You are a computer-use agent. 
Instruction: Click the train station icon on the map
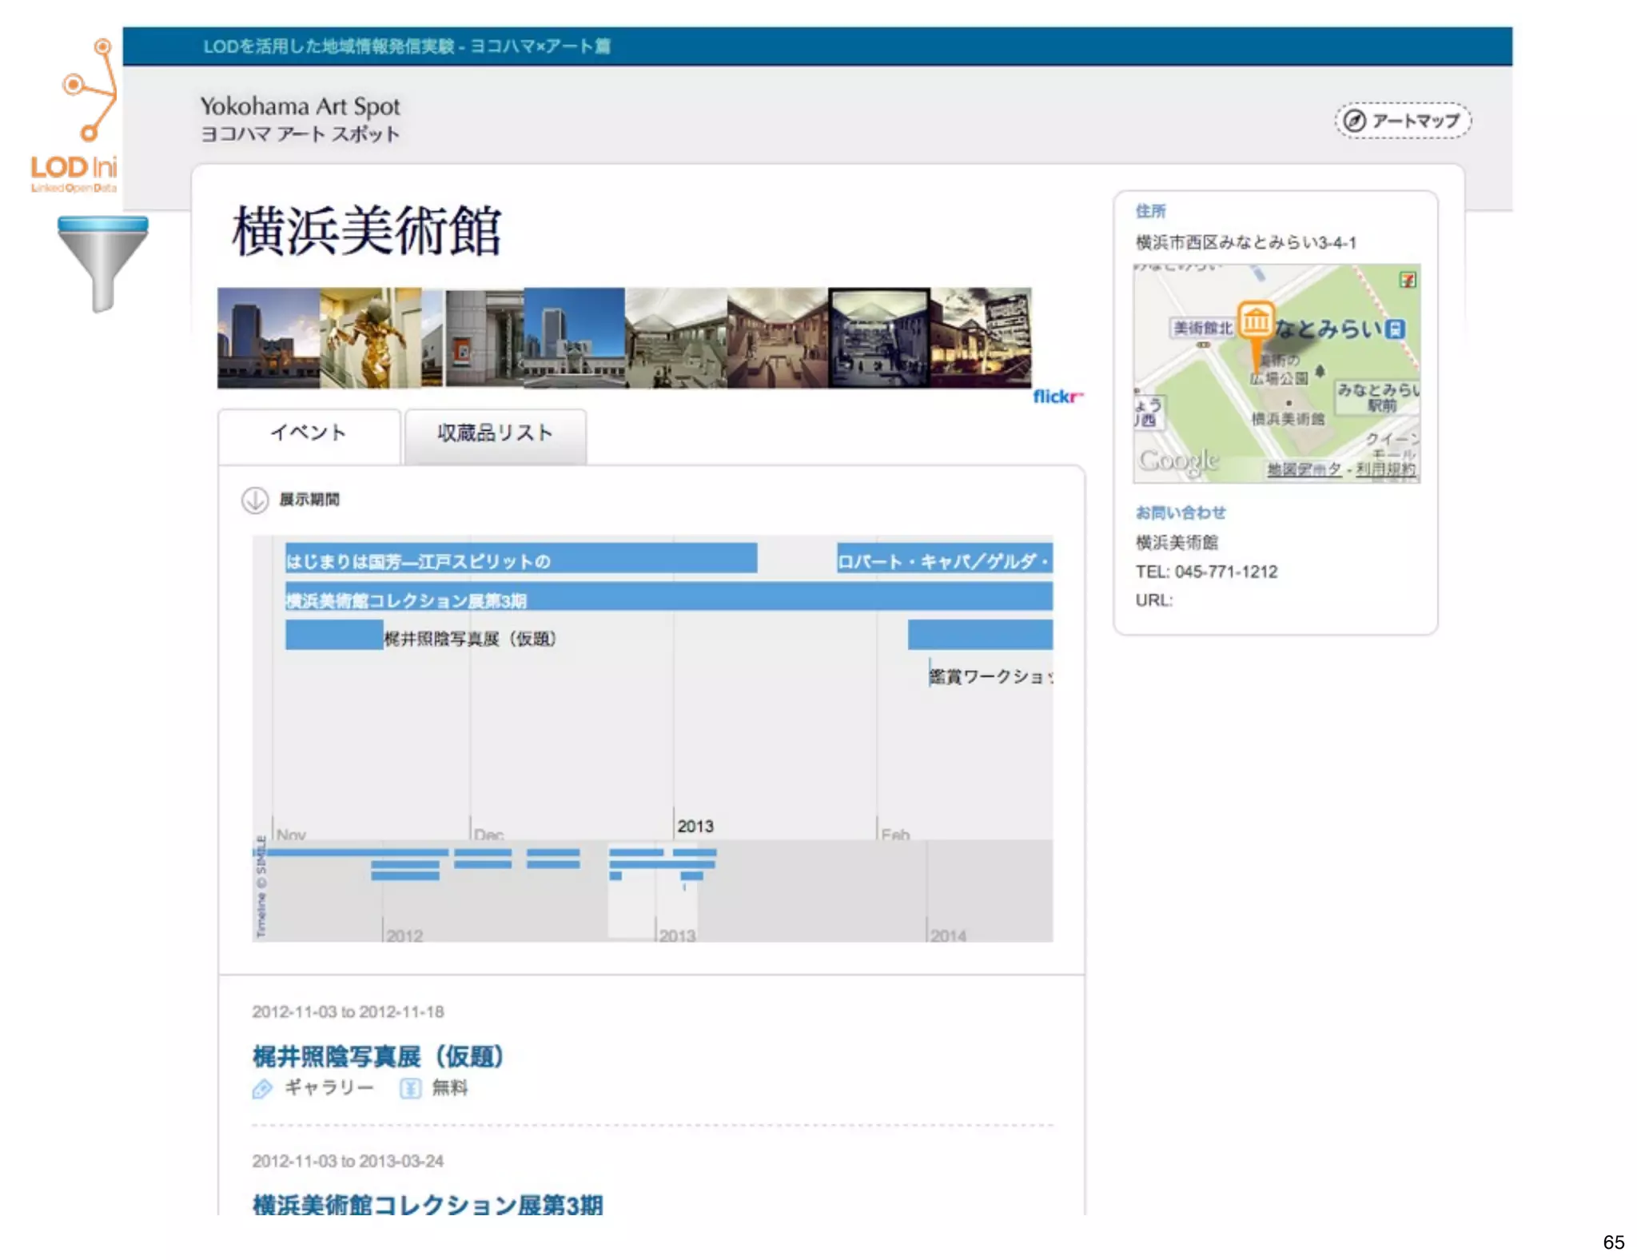tap(1395, 329)
